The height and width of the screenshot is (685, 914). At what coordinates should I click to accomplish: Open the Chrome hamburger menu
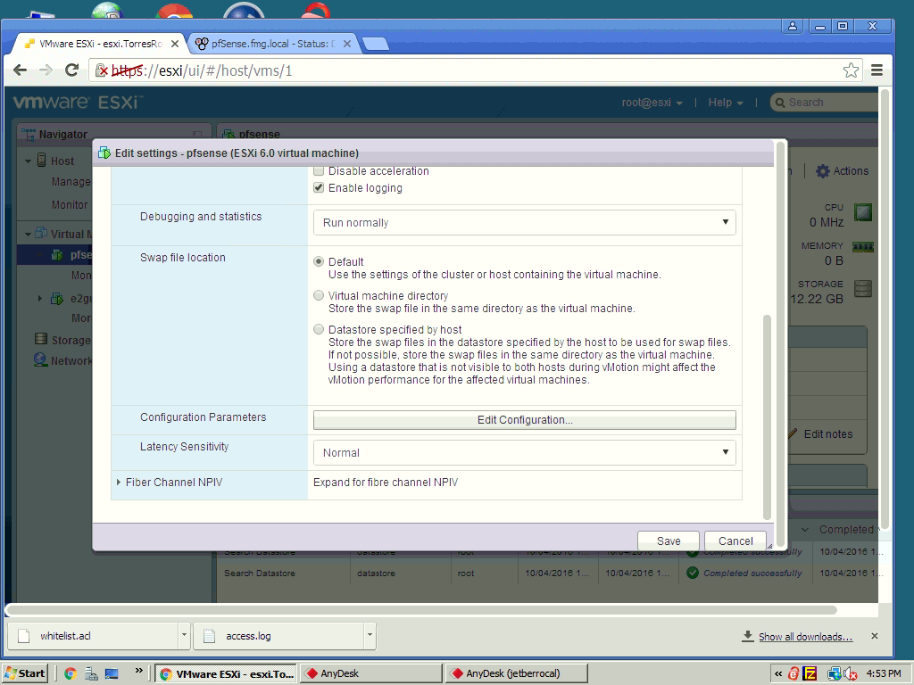(877, 70)
